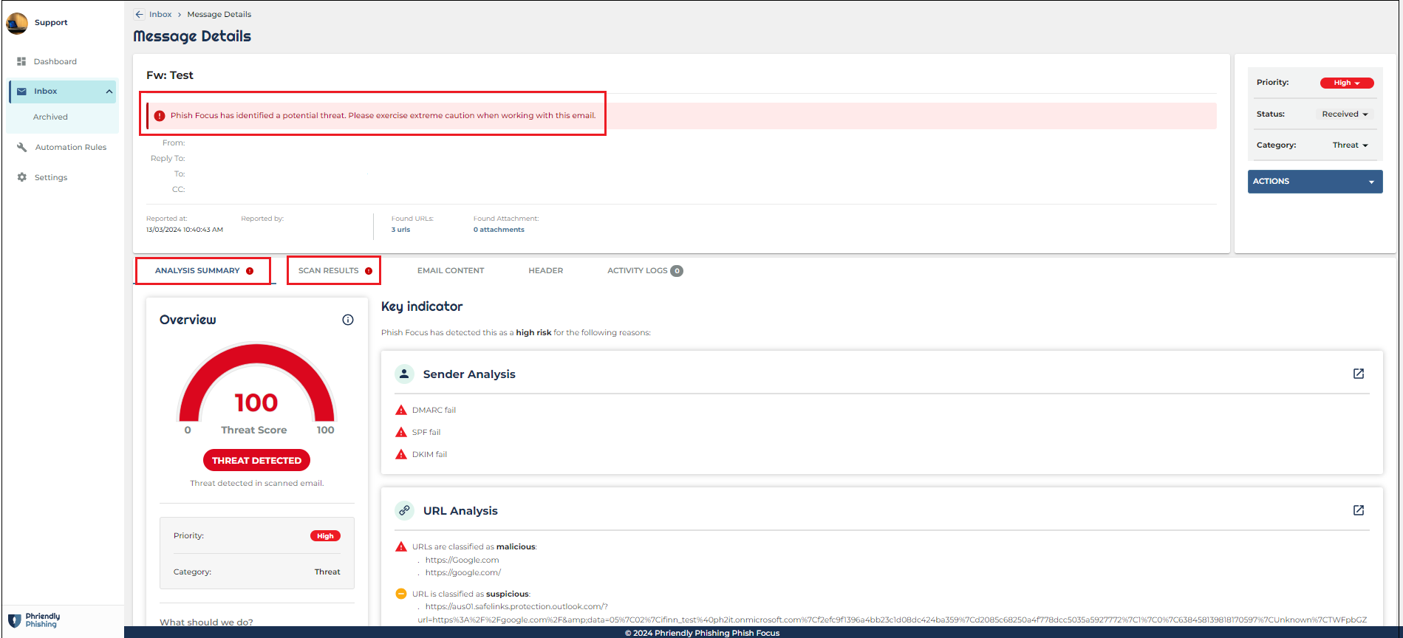Click the suspicious URL orange icon
The image size is (1403, 638).
401,594
